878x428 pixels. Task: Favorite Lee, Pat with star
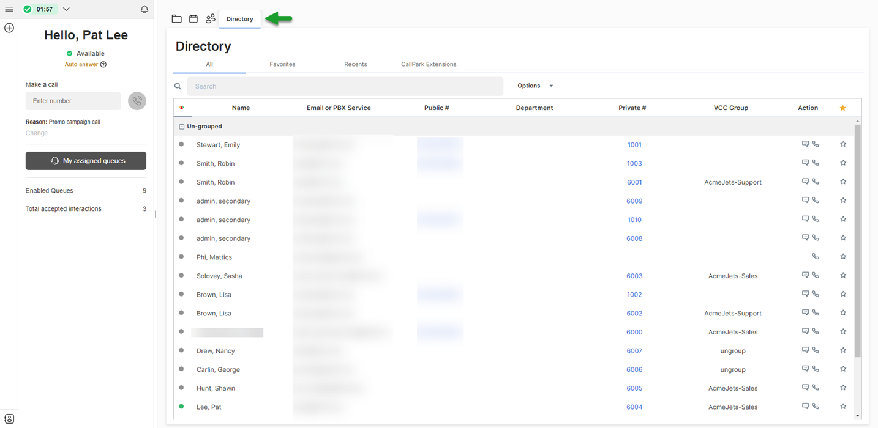(x=843, y=406)
